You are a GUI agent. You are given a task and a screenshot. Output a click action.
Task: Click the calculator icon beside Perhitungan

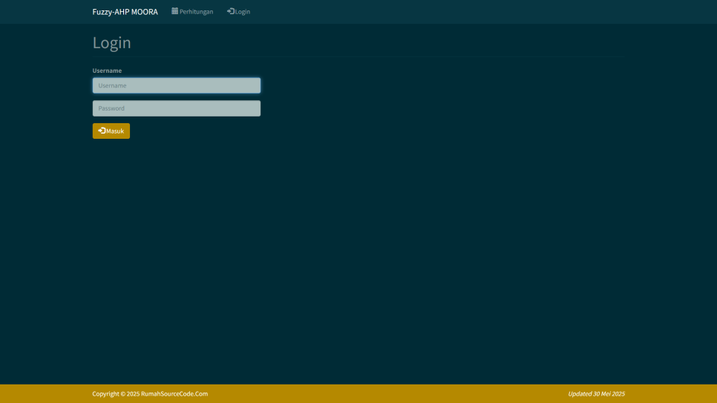(174, 11)
